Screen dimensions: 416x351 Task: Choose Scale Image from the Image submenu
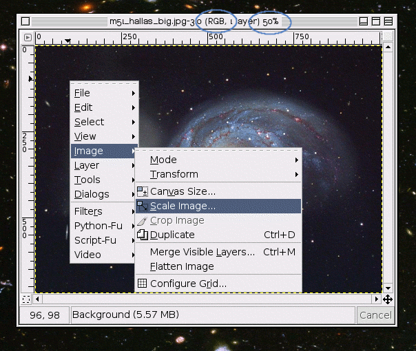tap(183, 206)
